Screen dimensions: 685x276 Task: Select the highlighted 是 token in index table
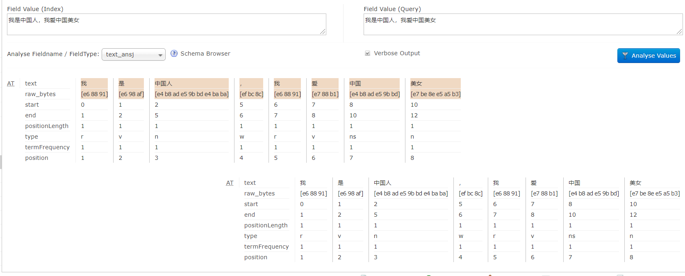[x=122, y=83]
